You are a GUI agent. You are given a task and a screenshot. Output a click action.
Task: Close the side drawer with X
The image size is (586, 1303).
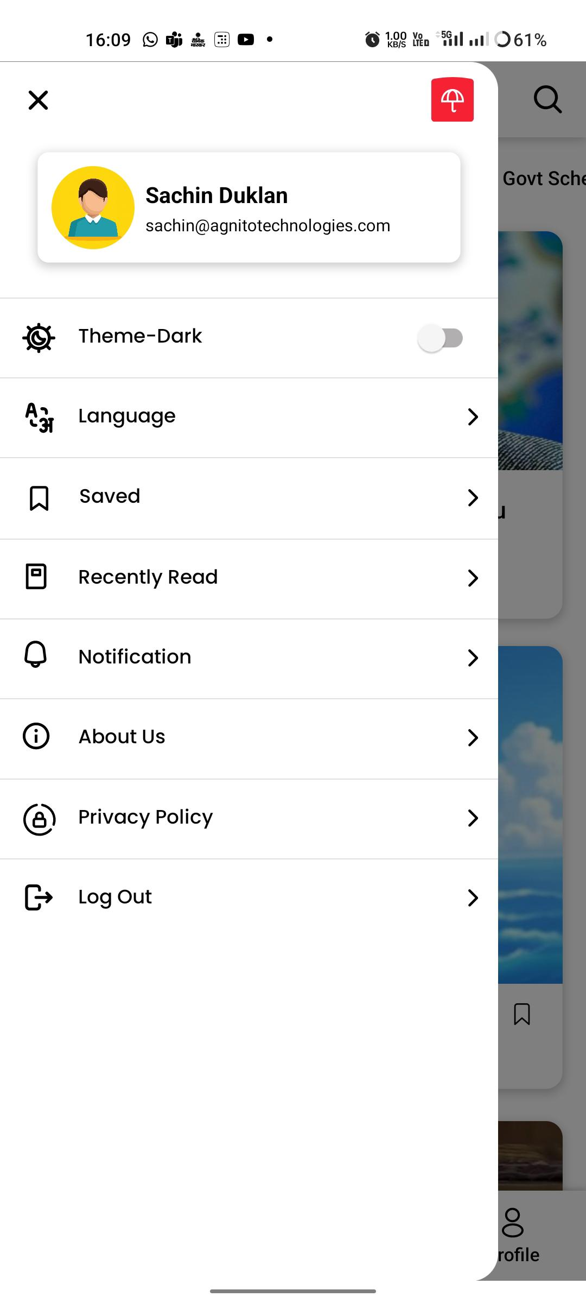38,100
